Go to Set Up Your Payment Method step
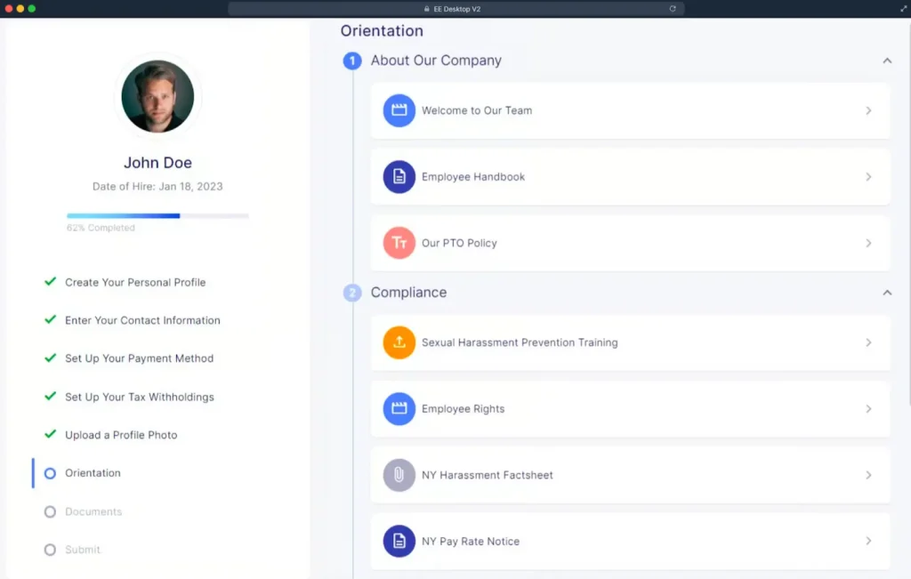Viewport: 911px width, 579px height. pos(140,358)
